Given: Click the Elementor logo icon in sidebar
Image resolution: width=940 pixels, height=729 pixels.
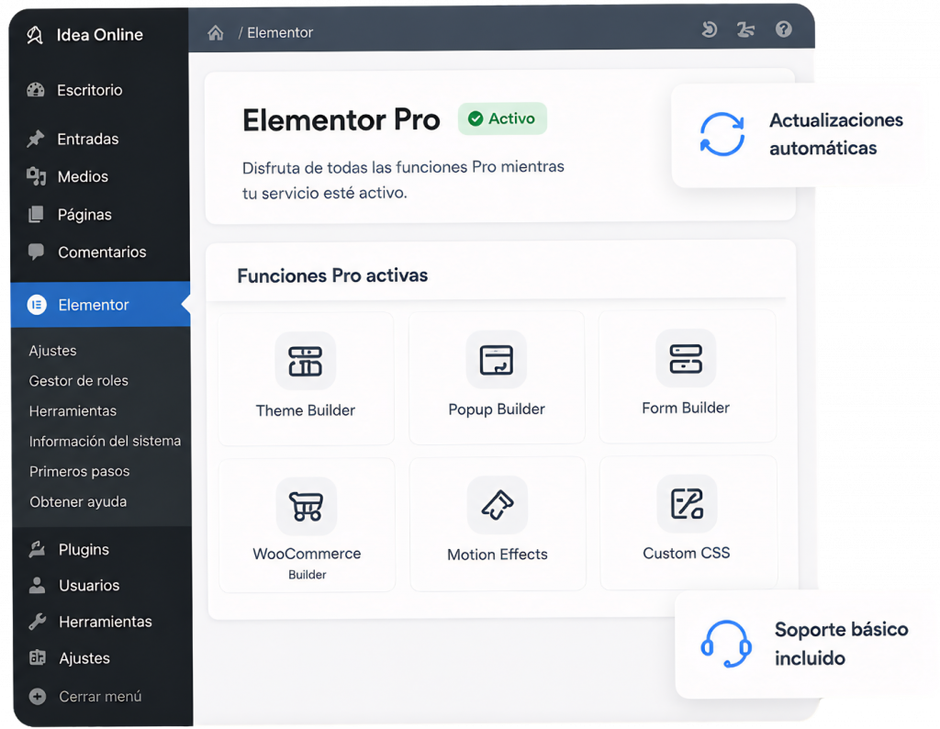Looking at the screenshot, I should [37, 305].
